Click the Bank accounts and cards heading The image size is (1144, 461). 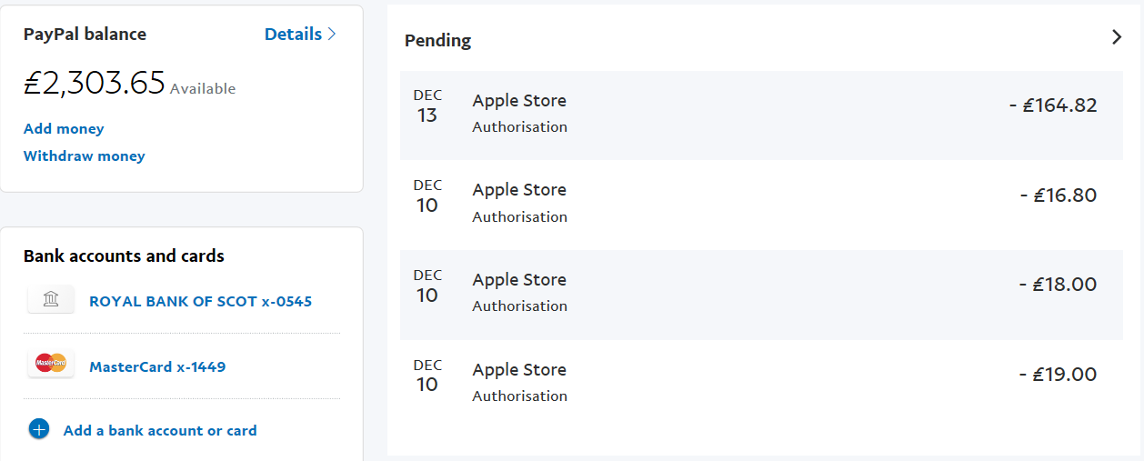coord(124,256)
